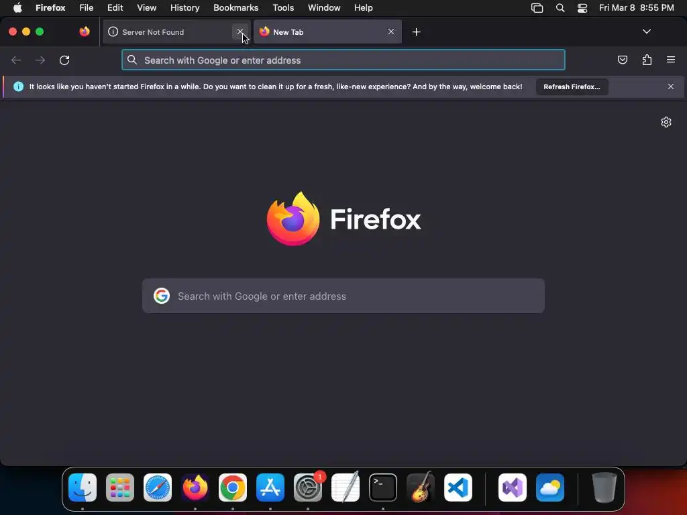This screenshot has height=515, width=687.
Task: Click the center page search field
Action: click(343, 296)
